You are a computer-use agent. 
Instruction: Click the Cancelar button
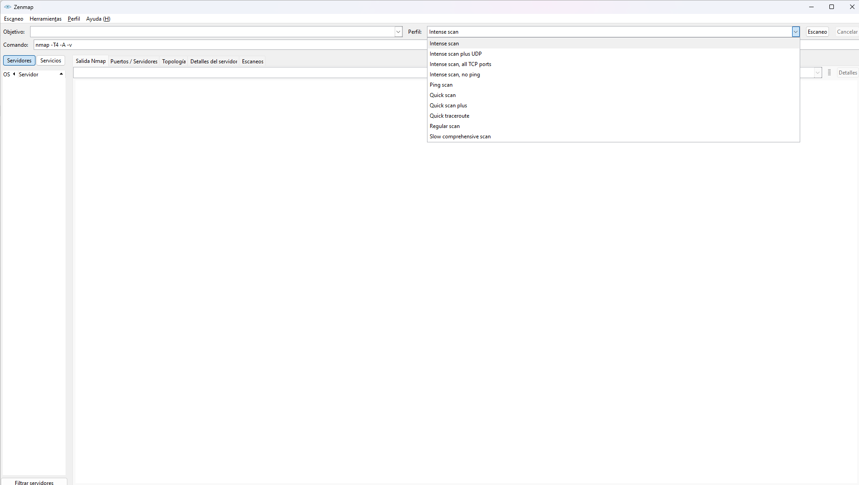tap(847, 32)
